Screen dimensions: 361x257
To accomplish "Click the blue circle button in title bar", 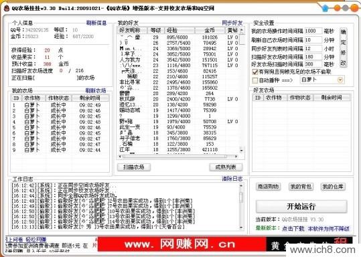I will [326, 8].
